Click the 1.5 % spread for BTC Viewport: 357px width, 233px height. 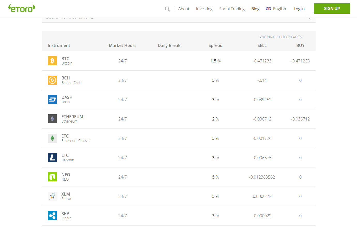215,61
